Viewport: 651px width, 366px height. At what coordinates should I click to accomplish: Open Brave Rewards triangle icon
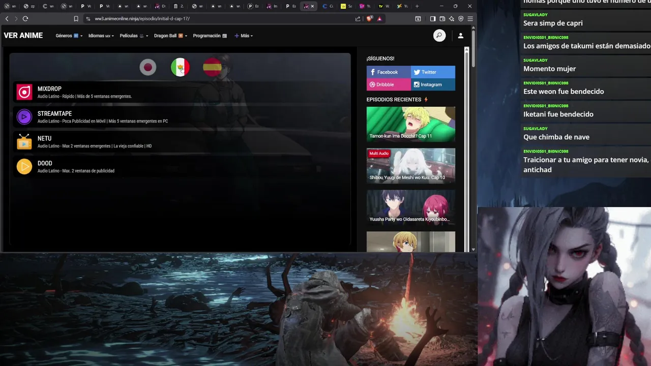pos(379,19)
